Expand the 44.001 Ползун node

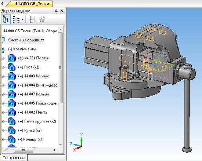click(3, 58)
